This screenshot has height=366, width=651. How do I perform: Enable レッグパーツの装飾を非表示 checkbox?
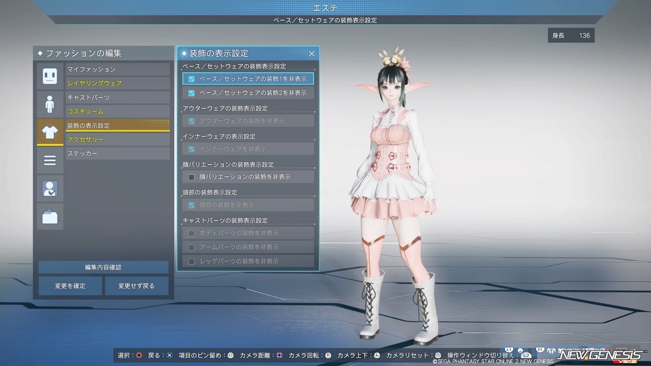click(x=192, y=261)
